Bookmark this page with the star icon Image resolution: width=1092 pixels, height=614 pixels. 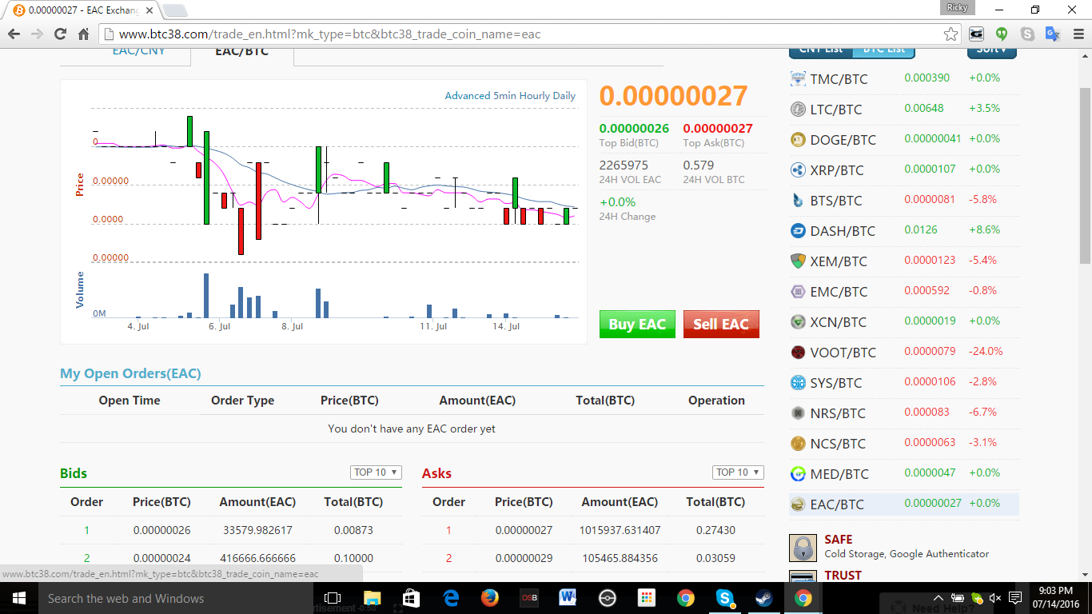pyautogui.click(x=951, y=34)
